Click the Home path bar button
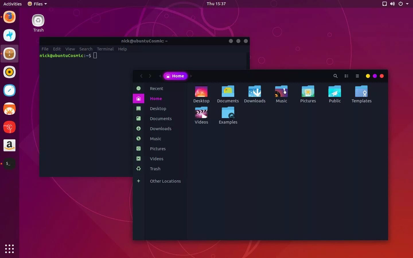 coord(175,76)
